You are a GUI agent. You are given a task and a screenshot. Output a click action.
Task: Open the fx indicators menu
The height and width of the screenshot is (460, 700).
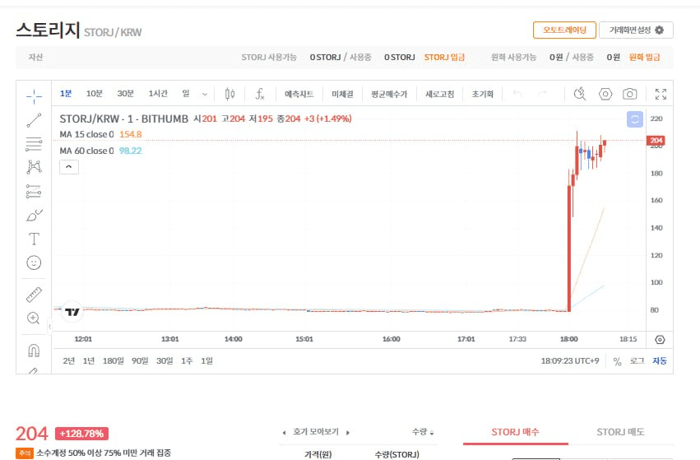(260, 94)
